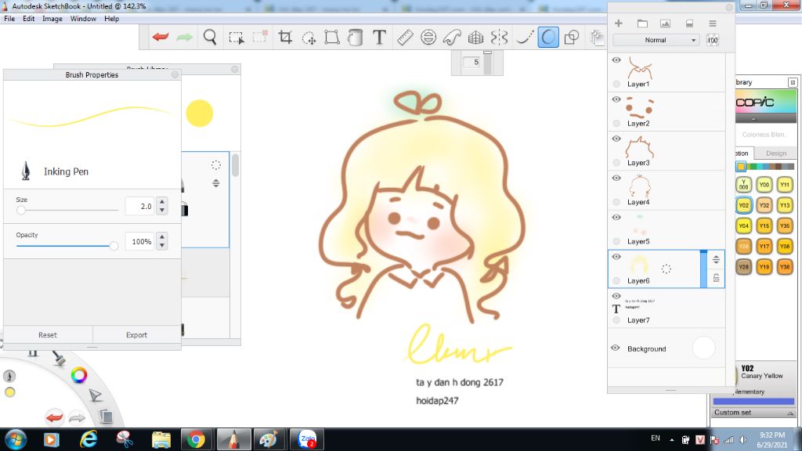
Task: Open the Image menu
Action: [52, 19]
